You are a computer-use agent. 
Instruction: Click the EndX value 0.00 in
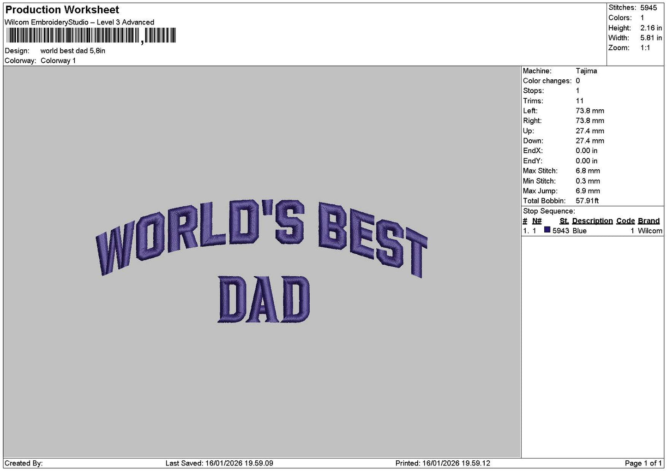(587, 151)
